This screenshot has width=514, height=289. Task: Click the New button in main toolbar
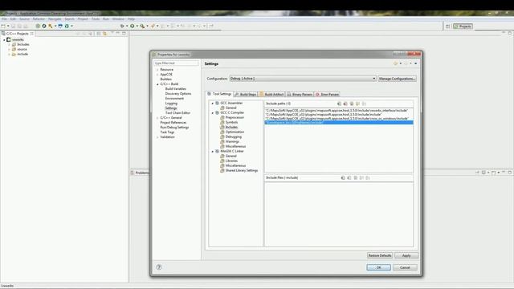[x=3, y=26]
